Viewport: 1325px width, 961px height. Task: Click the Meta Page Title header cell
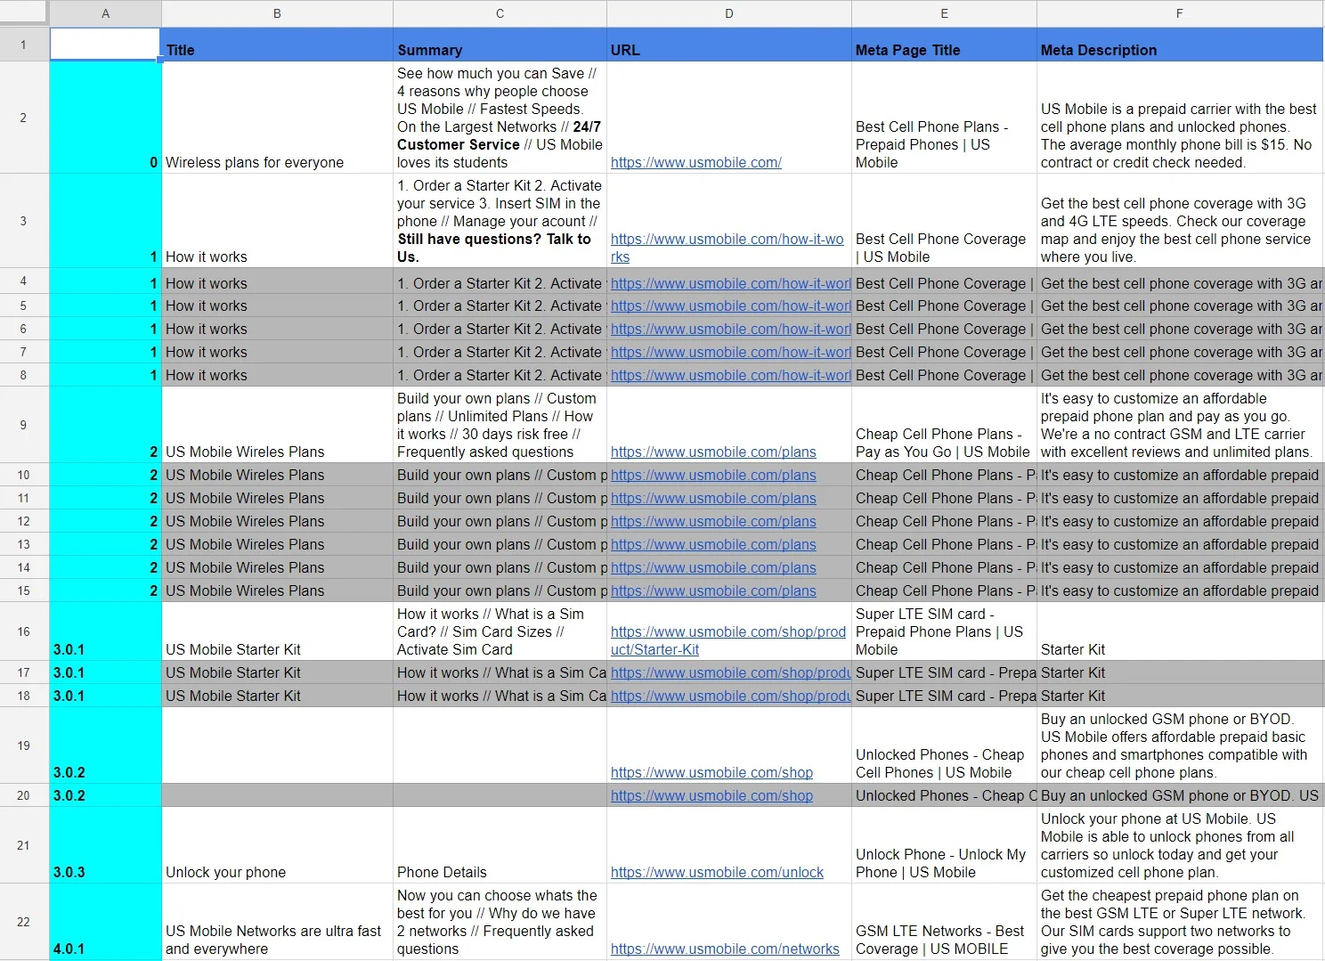[944, 45]
